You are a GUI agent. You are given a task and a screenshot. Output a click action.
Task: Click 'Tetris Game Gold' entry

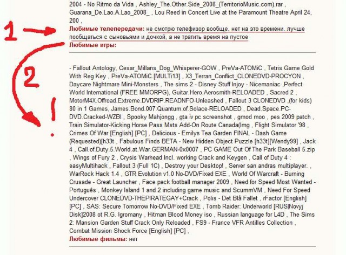[x=291, y=68]
